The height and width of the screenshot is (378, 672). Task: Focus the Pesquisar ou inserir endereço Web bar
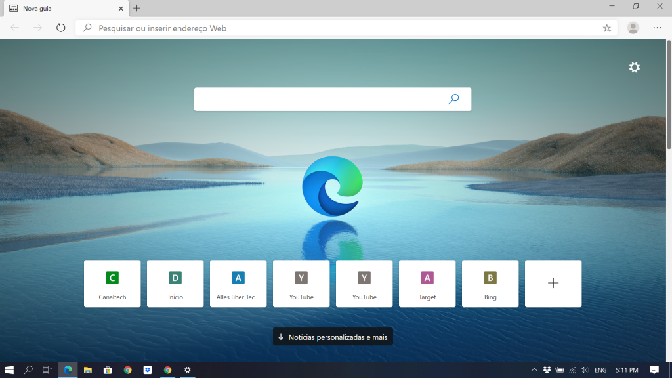pos(346,28)
